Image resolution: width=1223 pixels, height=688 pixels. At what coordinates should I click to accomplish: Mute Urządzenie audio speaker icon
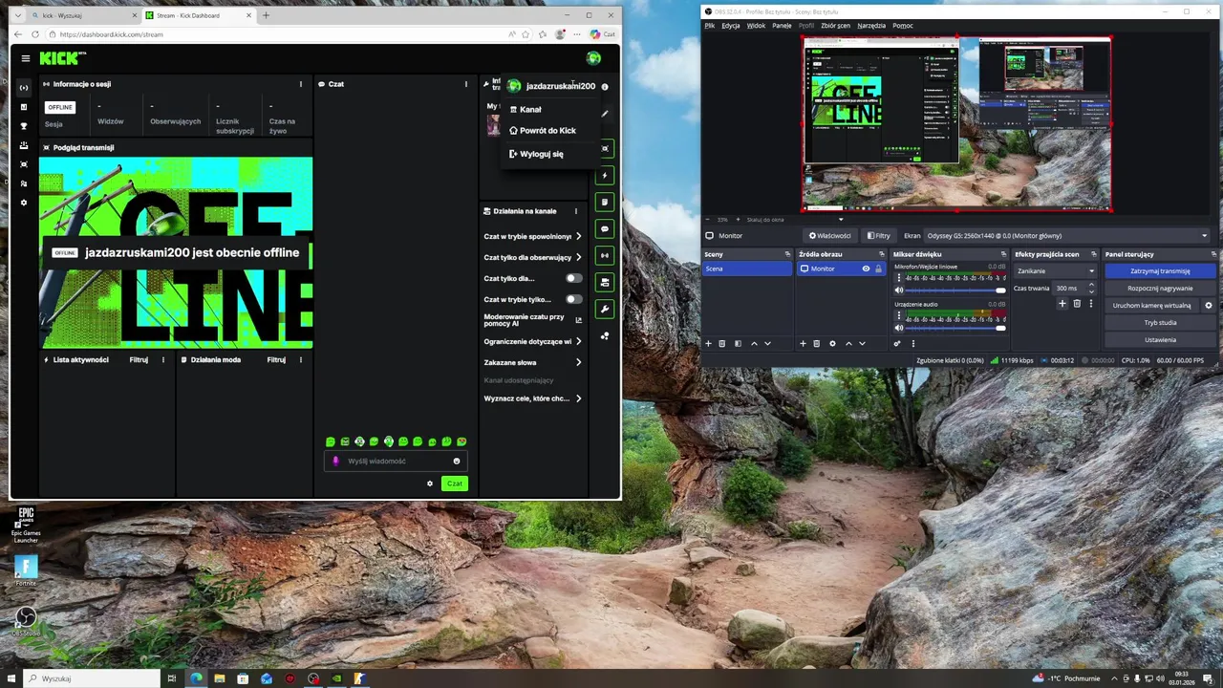(898, 328)
